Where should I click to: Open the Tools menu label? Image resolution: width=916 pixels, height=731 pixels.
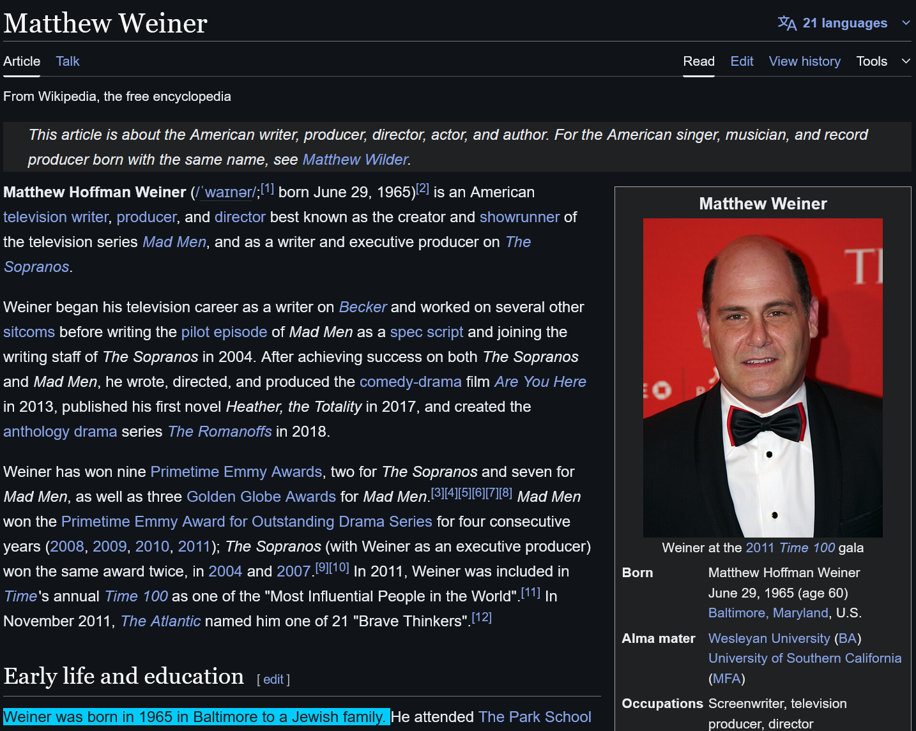click(x=872, y=61)
